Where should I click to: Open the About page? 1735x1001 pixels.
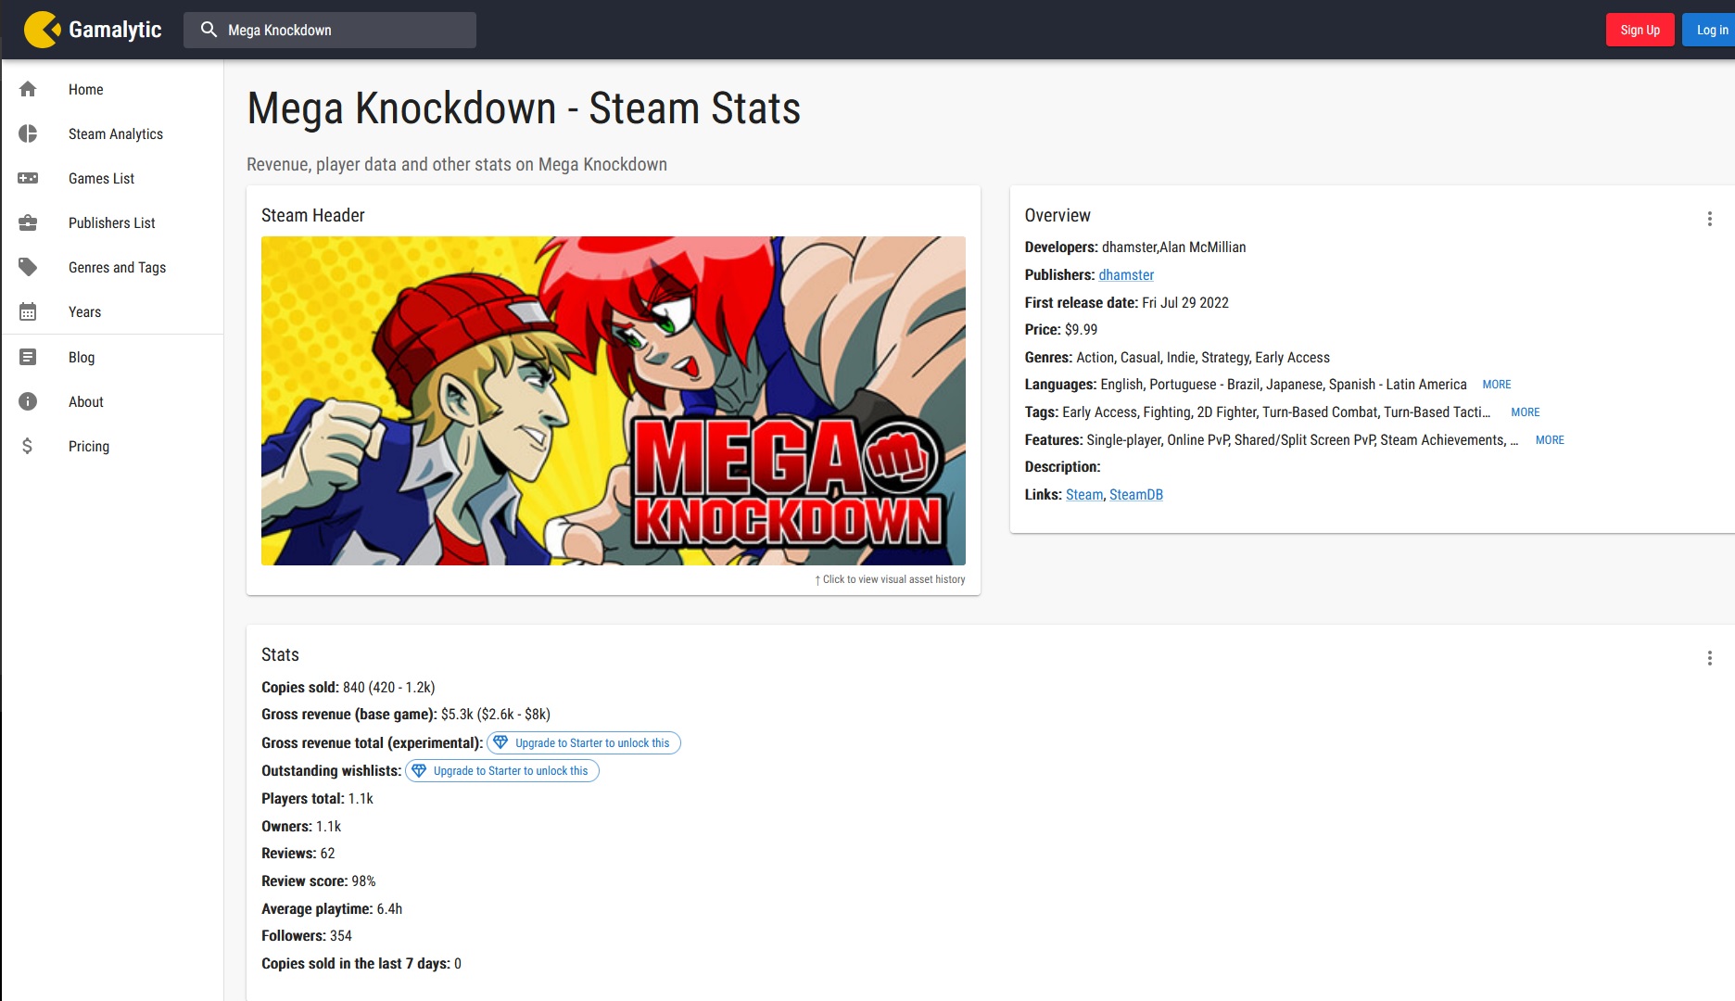click(x=112, y=401)
